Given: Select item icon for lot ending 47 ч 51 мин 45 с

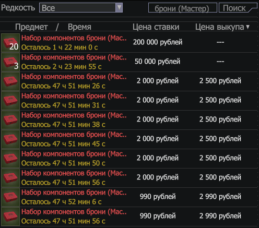Looking at the screenshot, I should click(10, 139).
